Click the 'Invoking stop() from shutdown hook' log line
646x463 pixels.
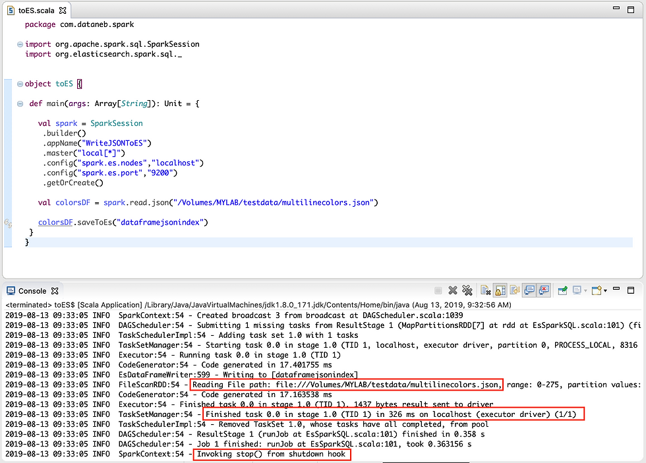(x=175, y=454)
